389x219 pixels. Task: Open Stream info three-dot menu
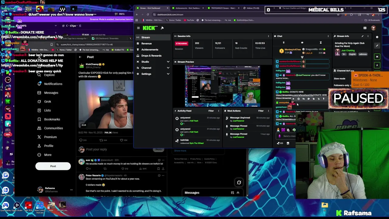[368, 36]
